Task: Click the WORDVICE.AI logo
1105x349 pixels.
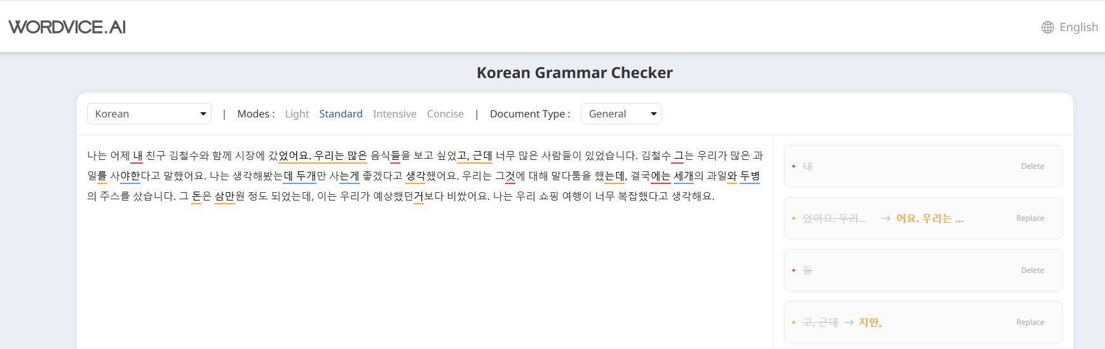Action: tap(67, 27)
